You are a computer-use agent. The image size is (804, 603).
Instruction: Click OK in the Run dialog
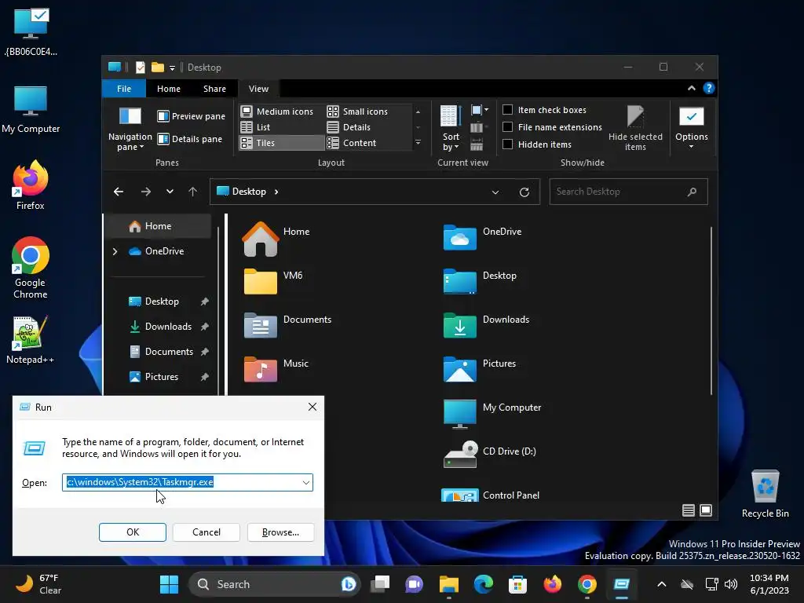(x=132, y=532)
